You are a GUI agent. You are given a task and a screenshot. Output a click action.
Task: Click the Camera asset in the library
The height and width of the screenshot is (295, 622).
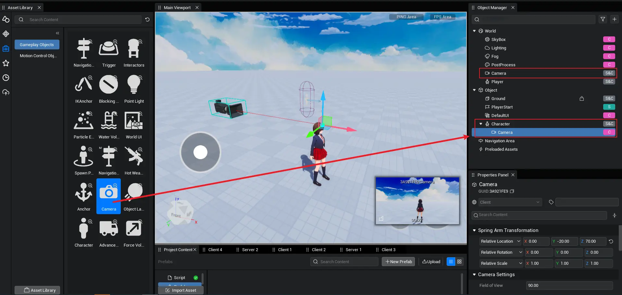tap(109, 196)
